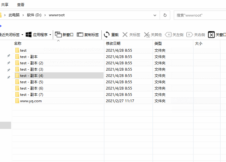Select the test - 副本 (5) folder icon
The height and width of the screenshot is (162, 226).
[x=17, y=82]
